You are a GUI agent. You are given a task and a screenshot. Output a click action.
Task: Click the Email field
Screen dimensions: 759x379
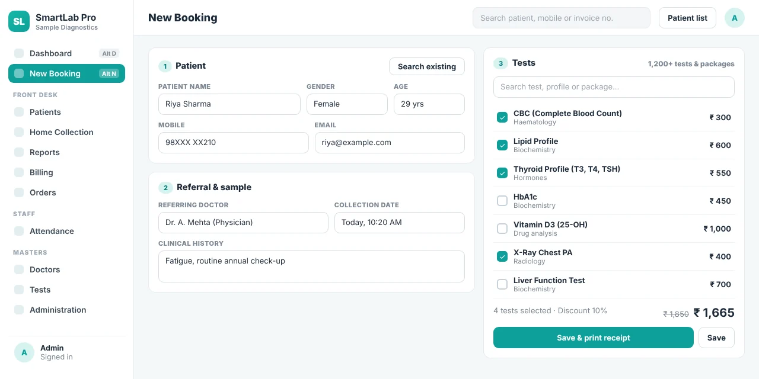pyautogui.click(x=390, y=143)
